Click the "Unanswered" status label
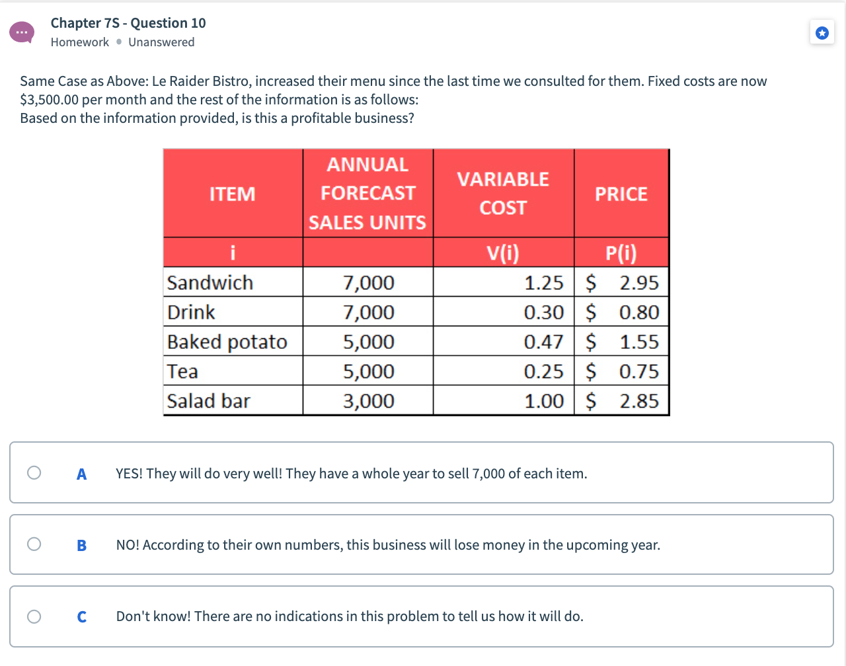 (x=161, y=42)
